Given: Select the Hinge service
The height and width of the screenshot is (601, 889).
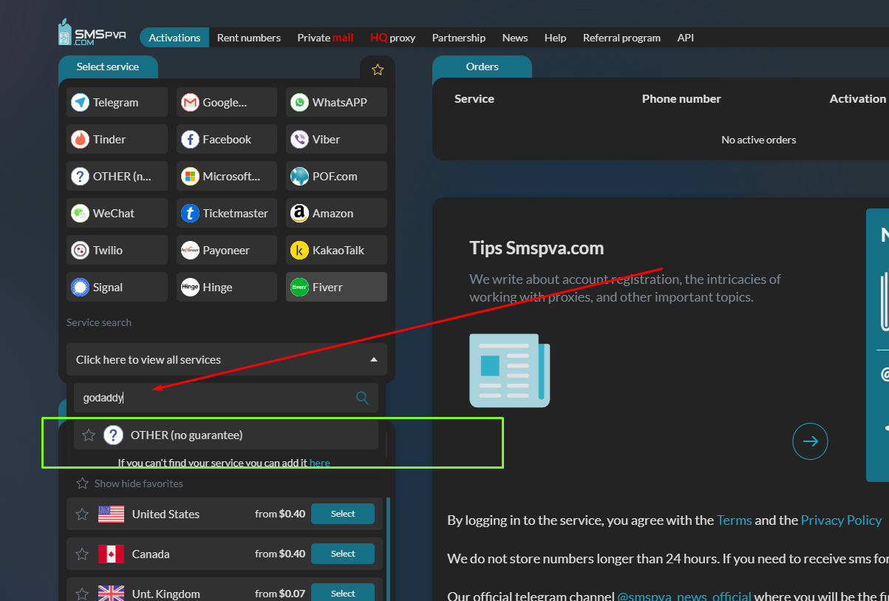Looking at the screenshot, I should (227, 287).
